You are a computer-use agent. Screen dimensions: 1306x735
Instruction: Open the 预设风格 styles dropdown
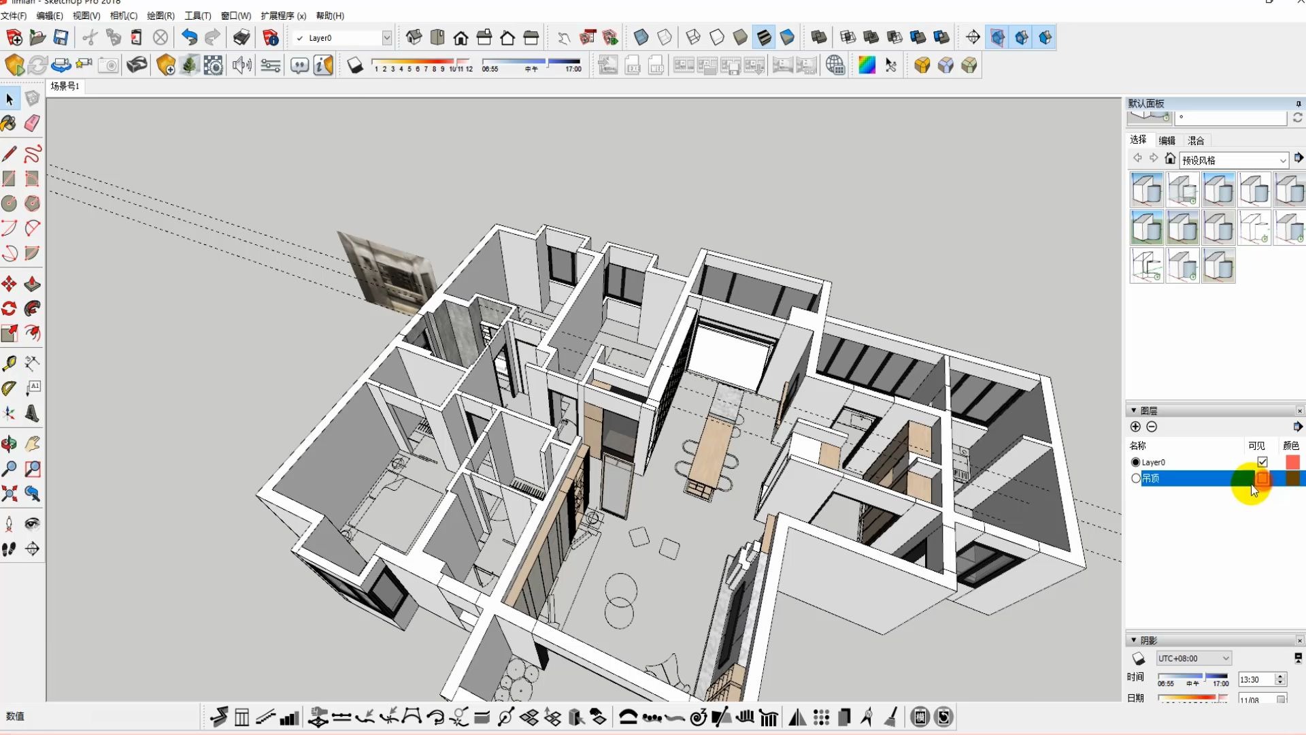[x=1282, y=161]
